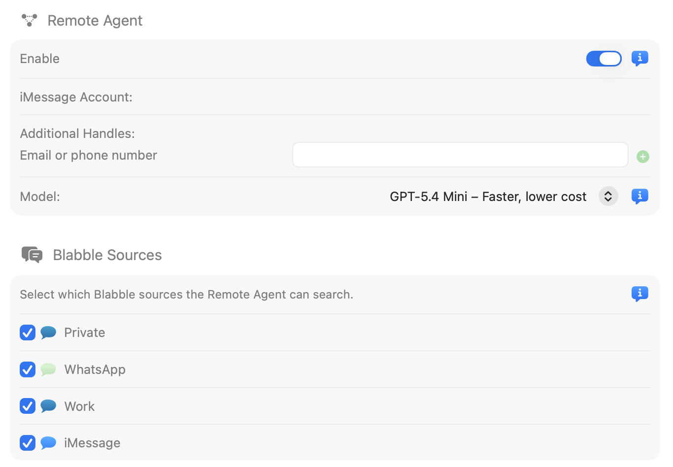Open the Model dropdown showing GPT-5.4 Mini
The image size is (673, 467).
pyautogui.click(x=488, y=196)
